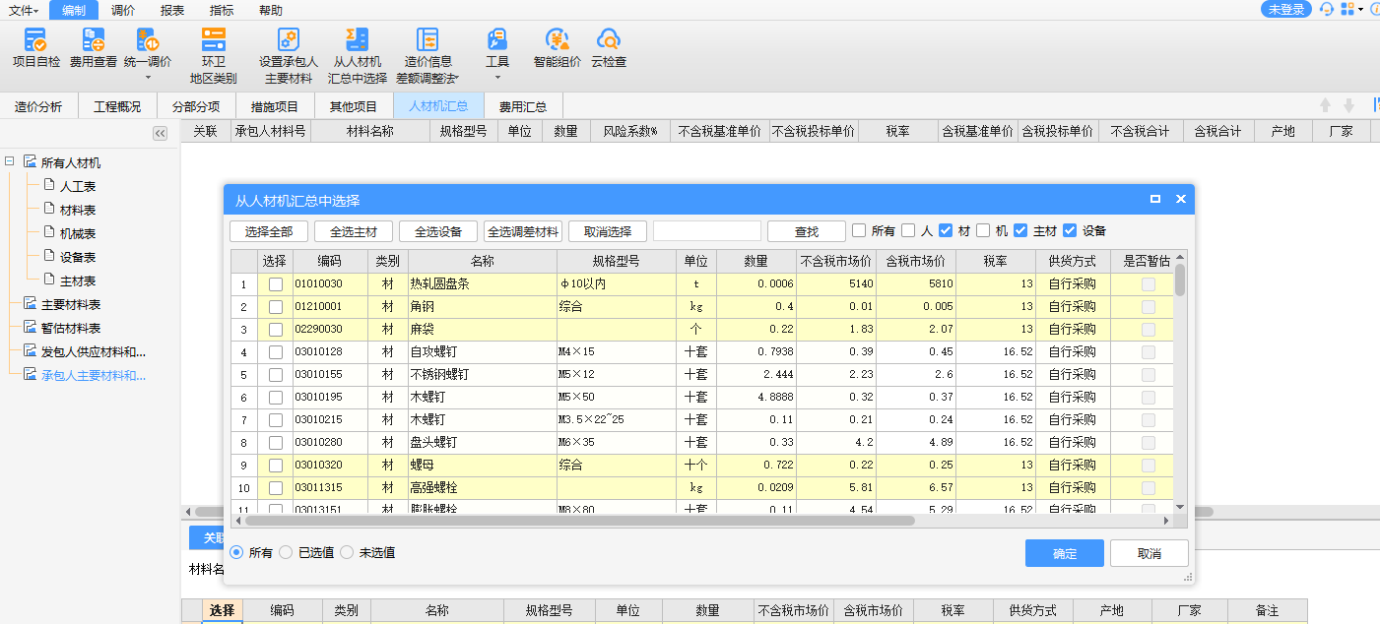Confirm with the 确定 button

pos(1065,553)
